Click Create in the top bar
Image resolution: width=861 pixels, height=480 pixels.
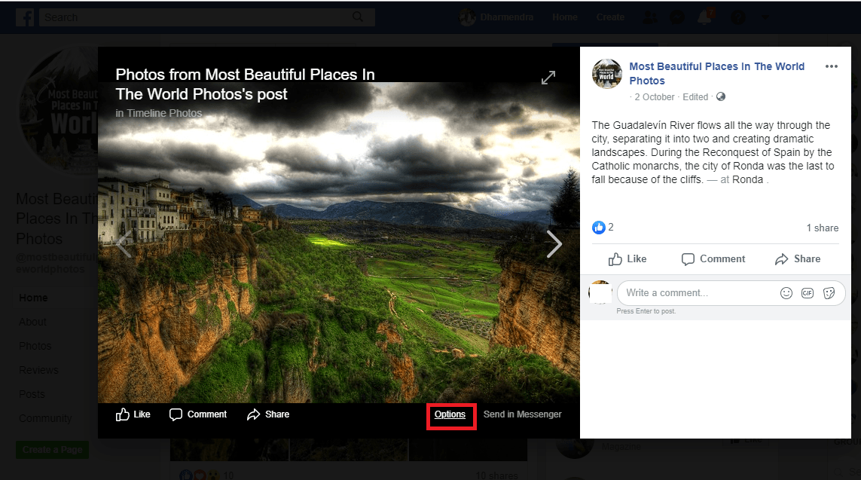pyautogui.click(x=611, y=17)
